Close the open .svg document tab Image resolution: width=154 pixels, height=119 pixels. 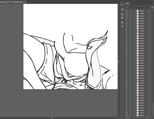pyautogui.click(x=25, y=2)
